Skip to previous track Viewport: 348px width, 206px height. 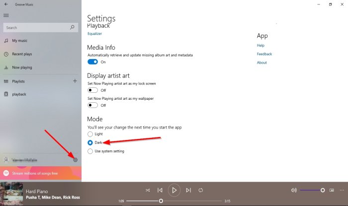tap(160, 190)
